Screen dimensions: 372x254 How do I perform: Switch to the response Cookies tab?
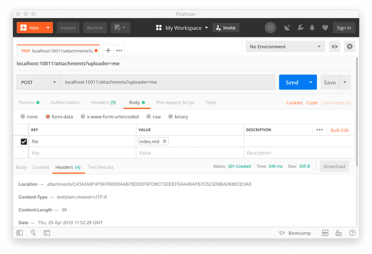point(41,168)
